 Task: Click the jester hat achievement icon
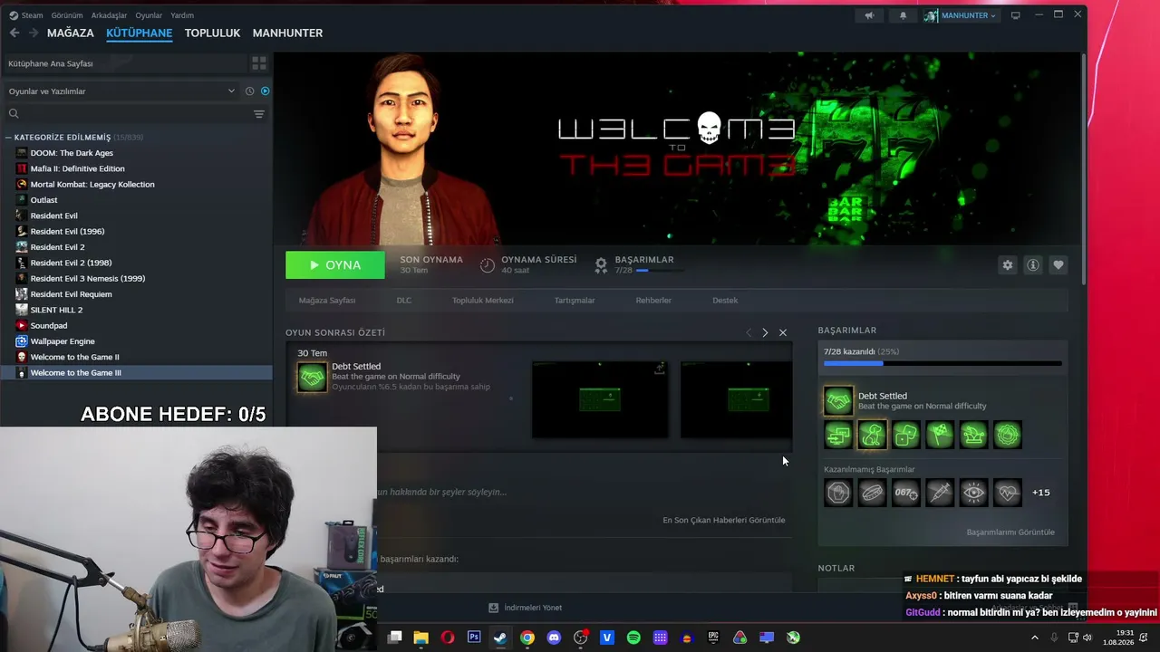[973, 435]
